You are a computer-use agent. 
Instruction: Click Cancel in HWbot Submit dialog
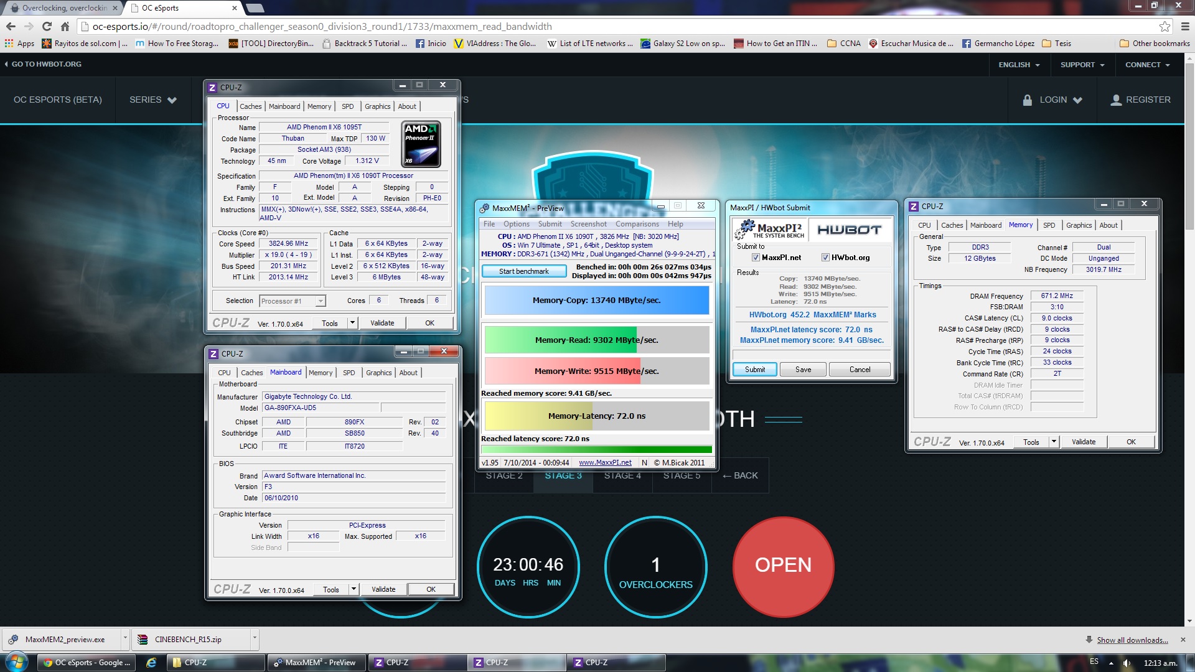pos(860,370)
